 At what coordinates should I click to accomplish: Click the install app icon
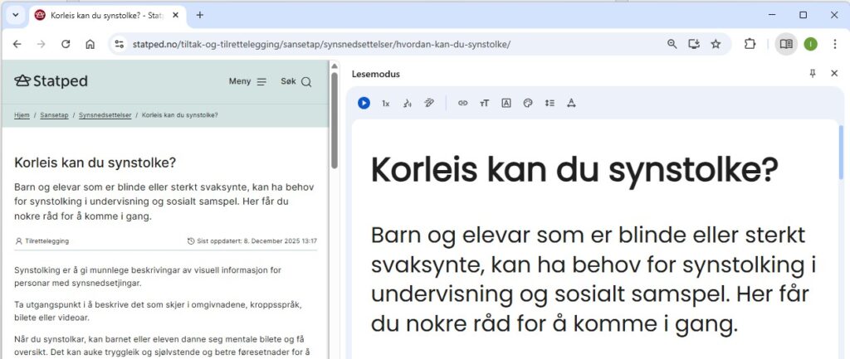coord(694,45)
